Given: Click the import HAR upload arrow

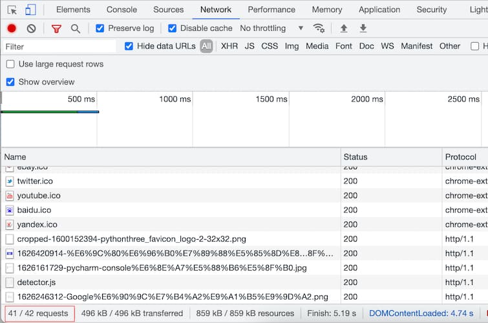Looking at the screenshot, I should (343, 28).
